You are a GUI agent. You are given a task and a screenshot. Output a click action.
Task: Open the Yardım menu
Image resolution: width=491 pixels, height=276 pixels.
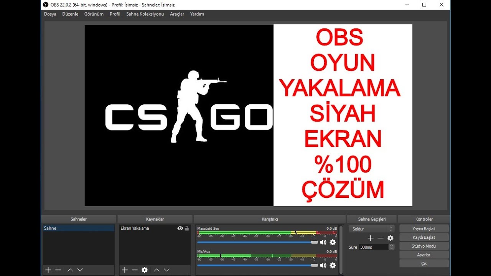point(197,14)
